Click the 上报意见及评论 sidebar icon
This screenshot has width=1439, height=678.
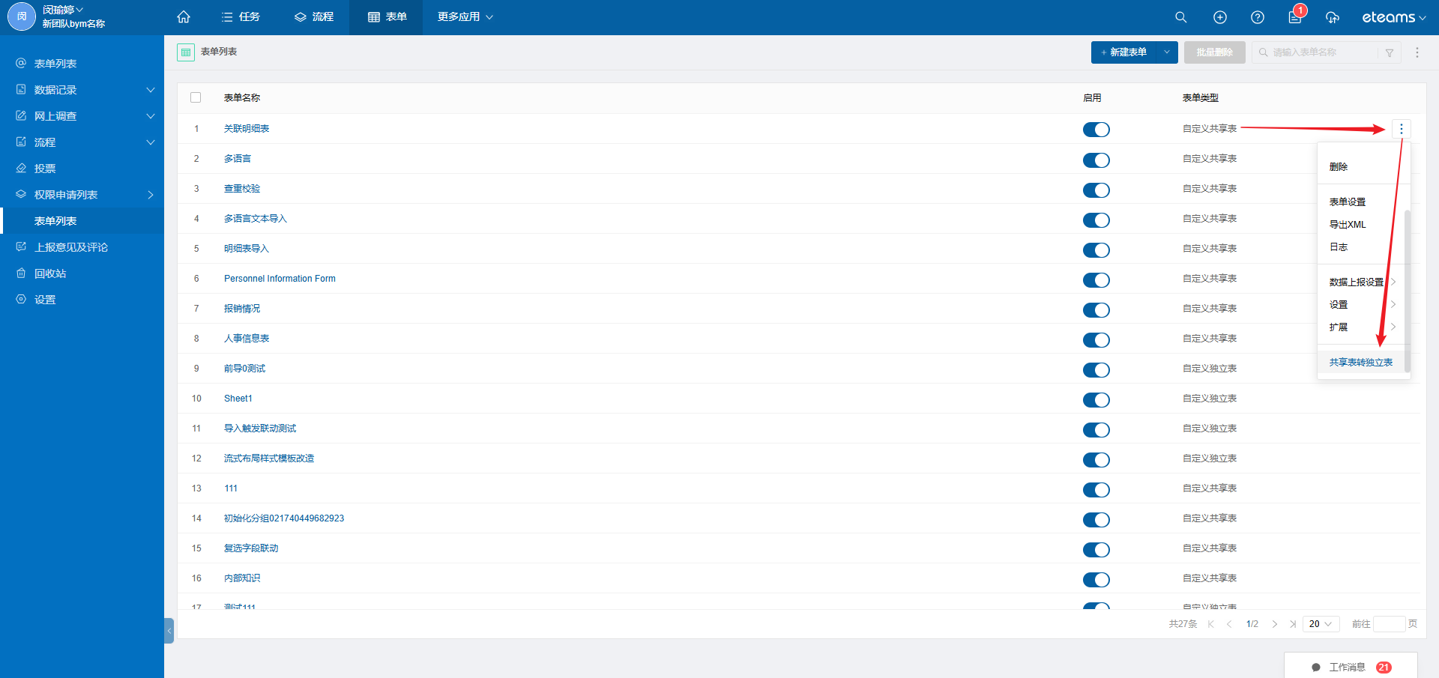[x=21, y=246]
